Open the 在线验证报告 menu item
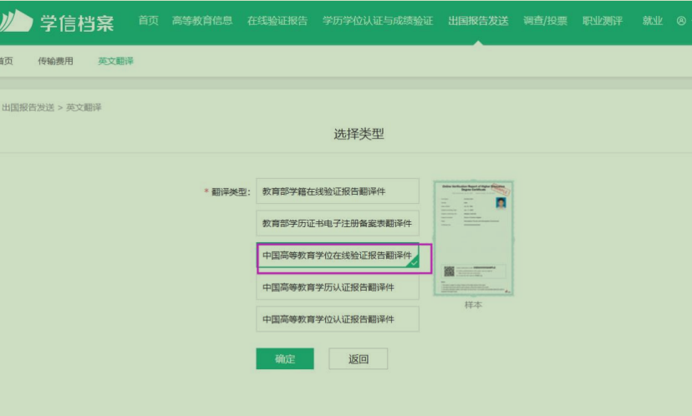 [277, 21]
